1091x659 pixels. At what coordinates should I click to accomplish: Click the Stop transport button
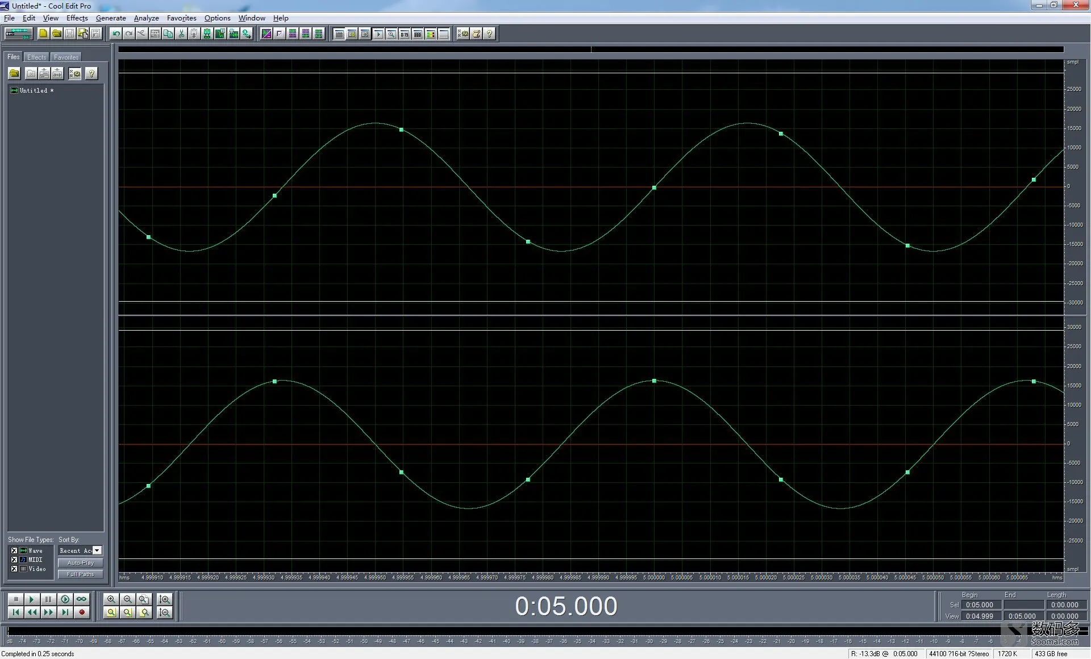[x=15, y=599]
